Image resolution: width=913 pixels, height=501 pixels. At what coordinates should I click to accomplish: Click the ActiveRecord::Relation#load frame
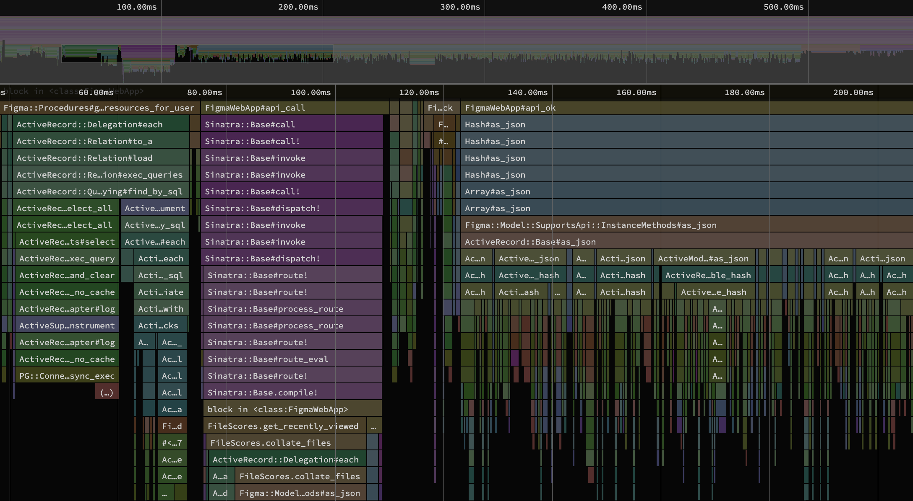coord(101,158)
